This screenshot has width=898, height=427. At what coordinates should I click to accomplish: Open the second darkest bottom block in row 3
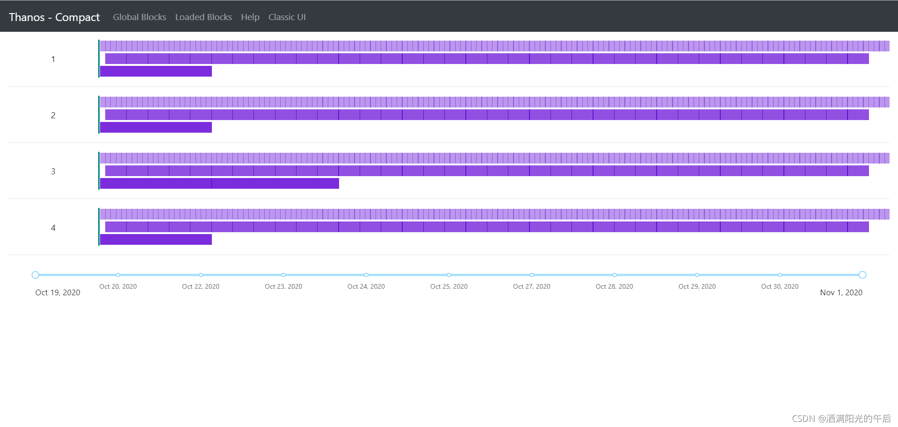point(275,184)
